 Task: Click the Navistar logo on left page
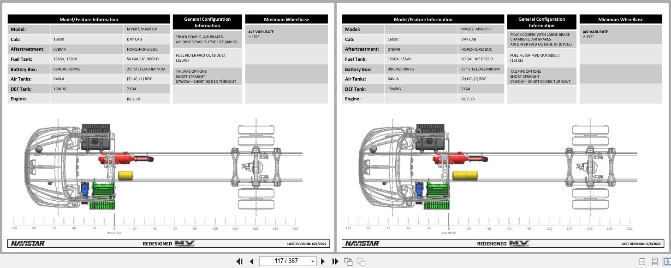tap(28, 243)
